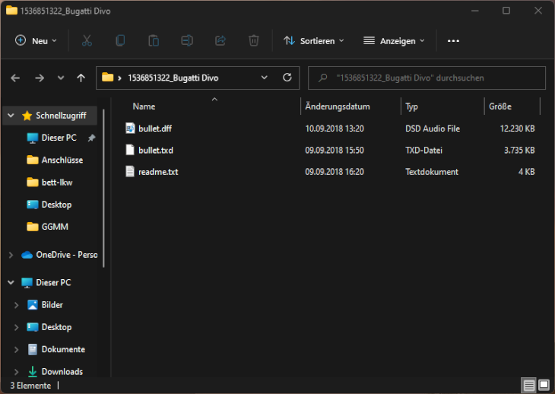The height and width of the screenshot is (394, 555).
Task: Open the three-dots more options menu
Action: click(453, 41)
